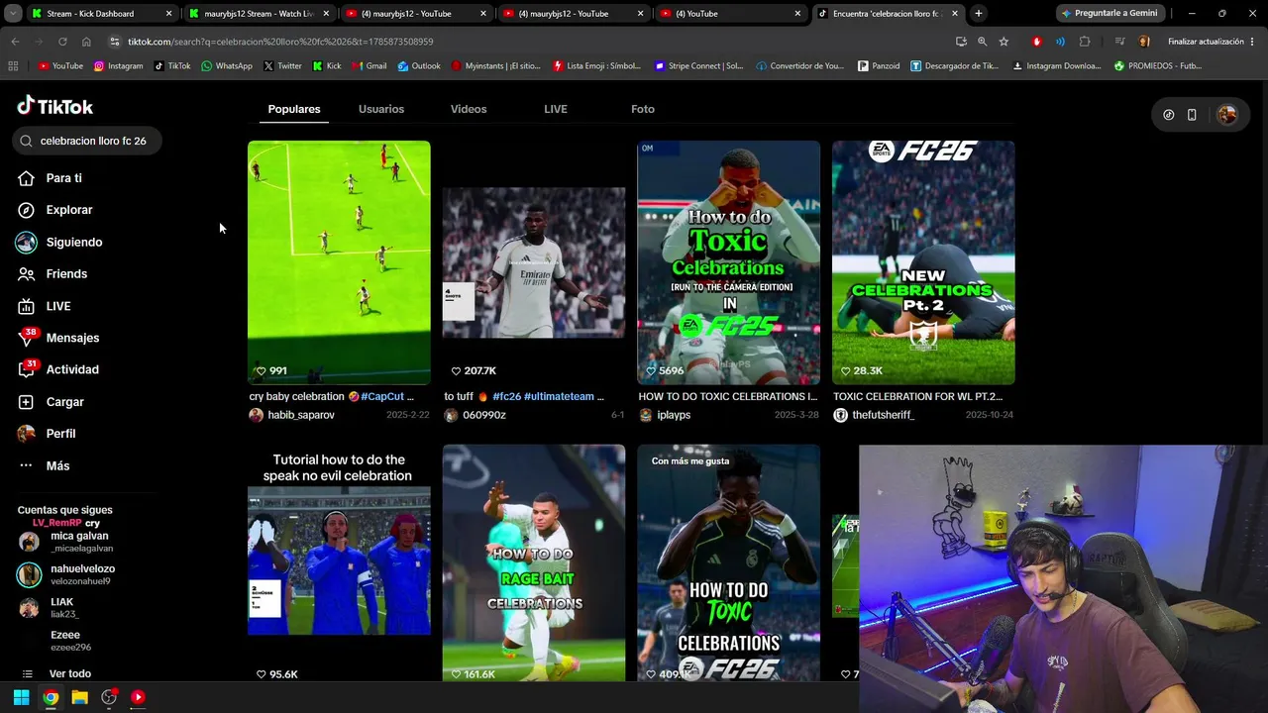Screen dimensions: 1268x713
Task: Open the Friends page
Action: (52, 274)
